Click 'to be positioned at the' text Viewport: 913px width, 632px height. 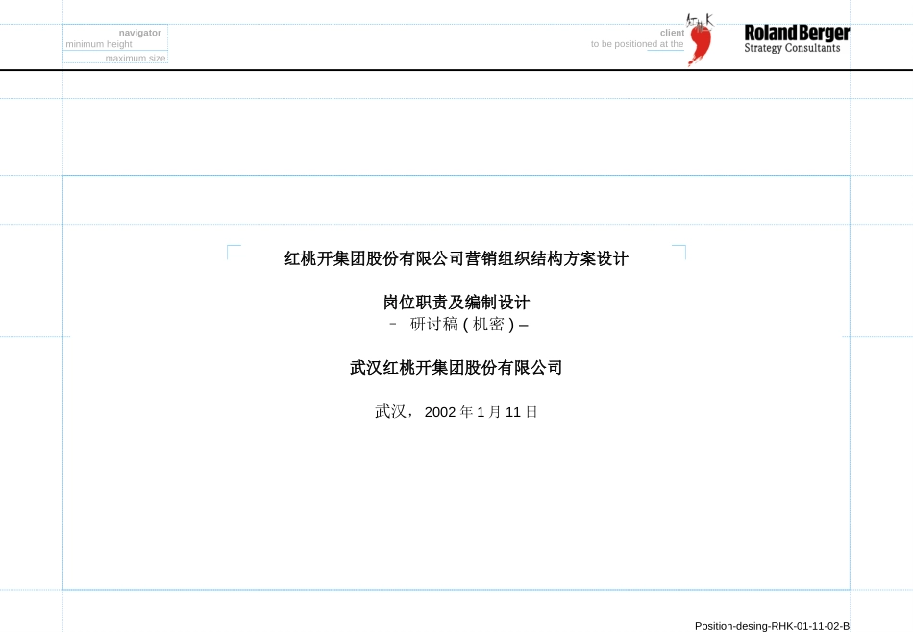point(637,44)
